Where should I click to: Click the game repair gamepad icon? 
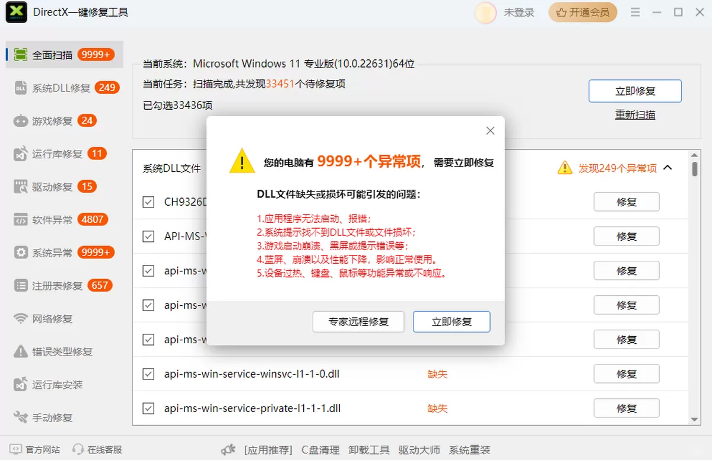click(x=21, y=121)
